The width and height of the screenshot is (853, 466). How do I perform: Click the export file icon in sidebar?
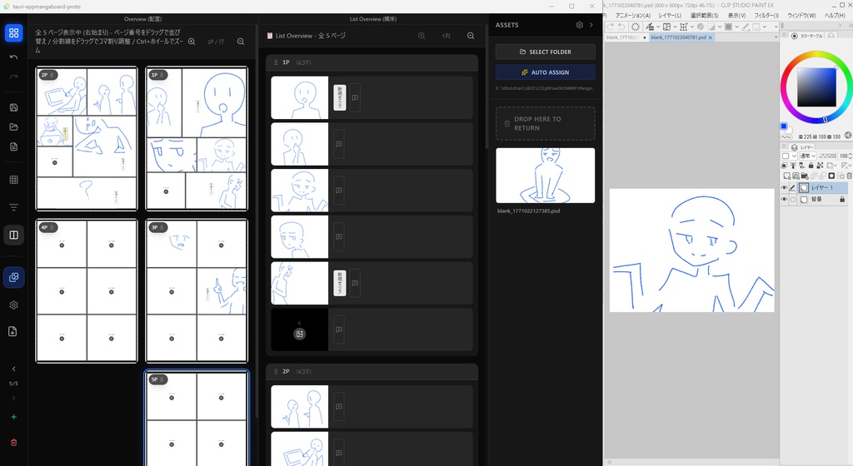[13, 331]
